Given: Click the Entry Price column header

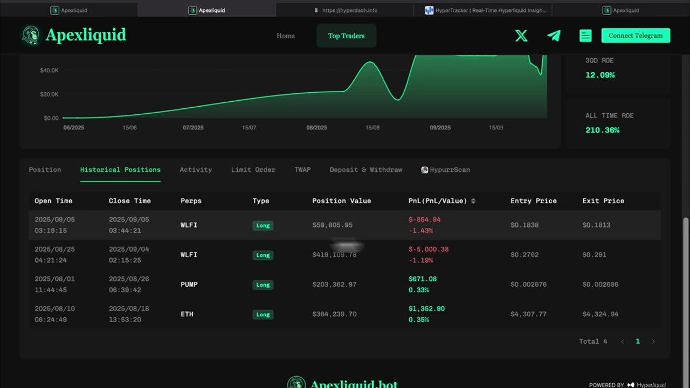Looking at the screenshot, I should (x=534, y=201).
